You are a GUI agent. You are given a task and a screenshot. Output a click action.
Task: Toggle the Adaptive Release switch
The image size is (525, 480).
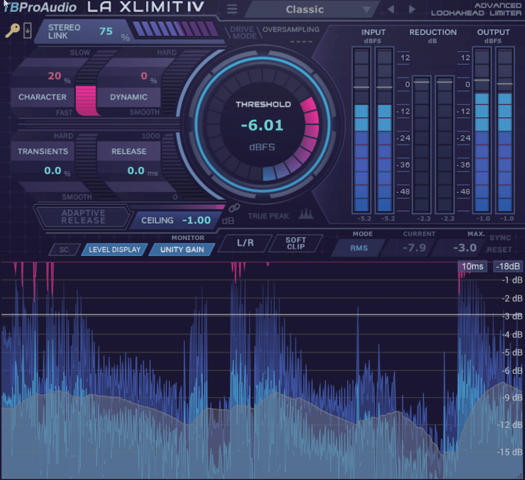click(83, 217)
